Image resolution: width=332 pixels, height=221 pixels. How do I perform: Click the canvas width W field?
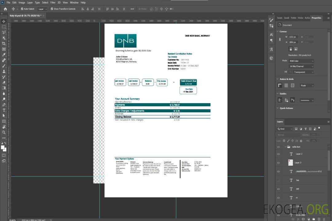point(293,37)
